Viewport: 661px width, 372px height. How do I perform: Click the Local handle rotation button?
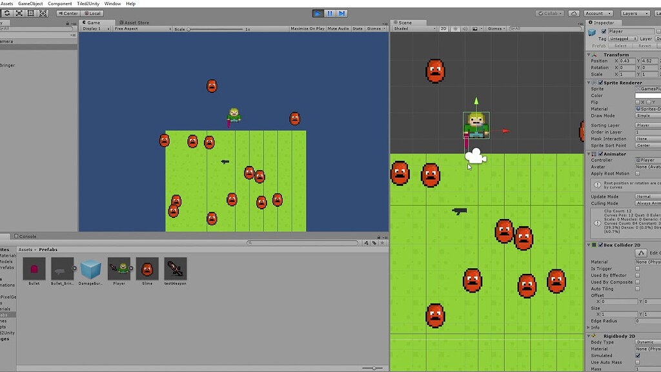point(91,12)
